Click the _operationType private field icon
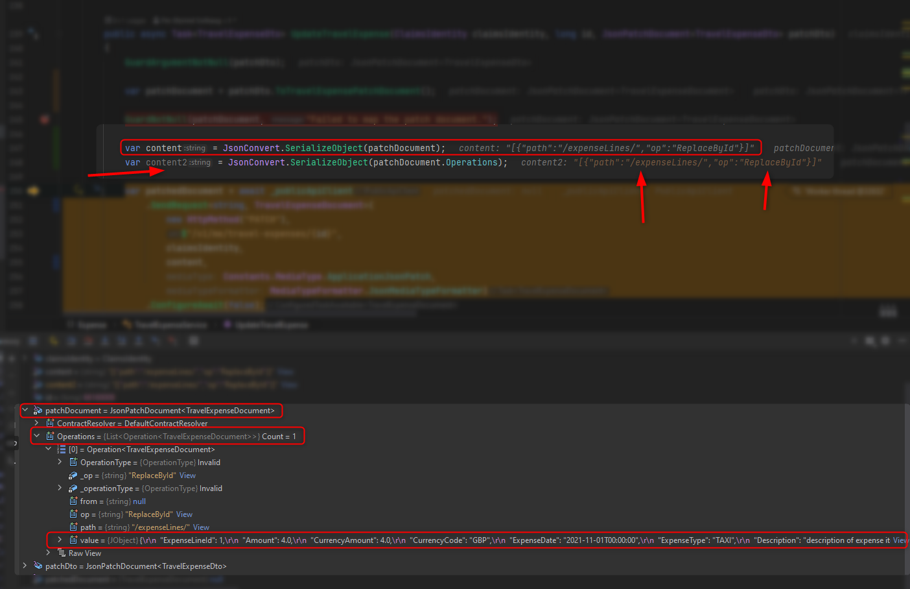This screenshot has height=589, width=910. (73, 488)
